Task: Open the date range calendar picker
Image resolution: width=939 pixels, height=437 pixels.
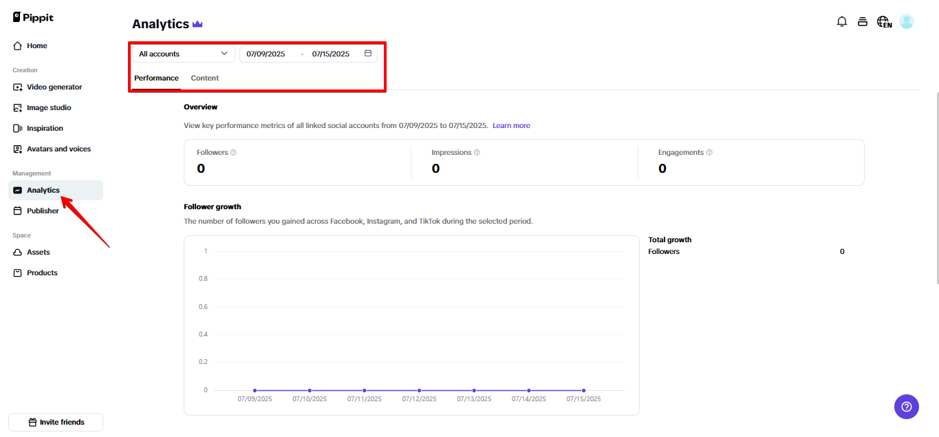Action: [368, 53]
